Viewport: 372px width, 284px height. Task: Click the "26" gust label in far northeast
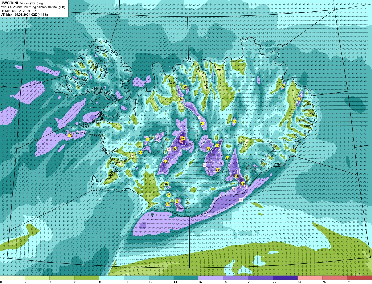(x=283, y=86)
